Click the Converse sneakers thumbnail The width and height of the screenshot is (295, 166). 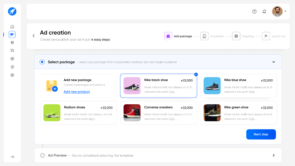132,113
